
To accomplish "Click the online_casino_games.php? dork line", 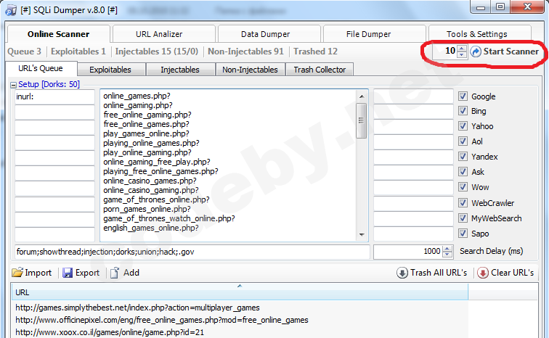I will 150,181.
